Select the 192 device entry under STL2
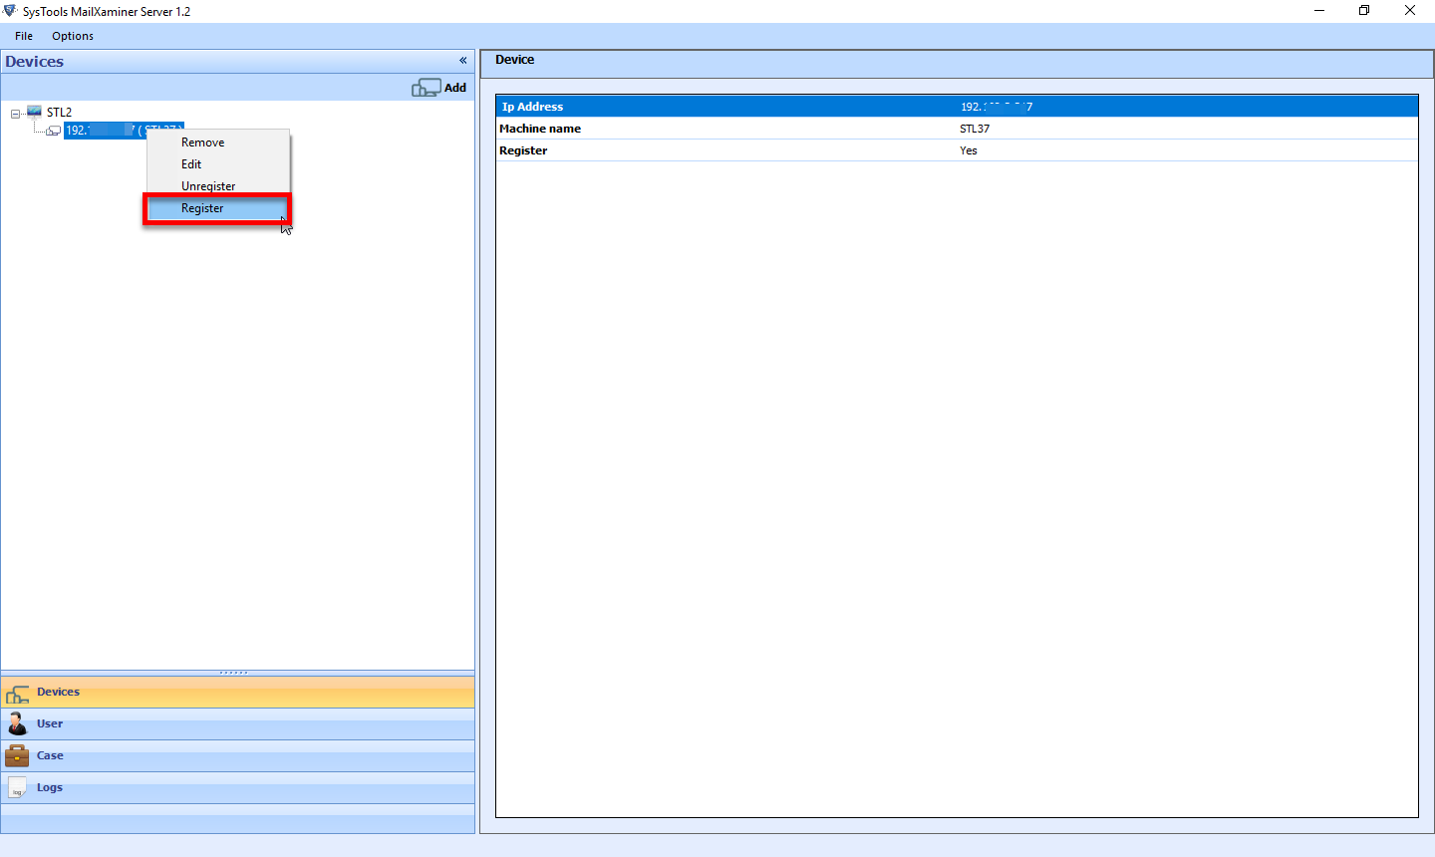This screenshot has width=1435, height=857. [124, 131]
